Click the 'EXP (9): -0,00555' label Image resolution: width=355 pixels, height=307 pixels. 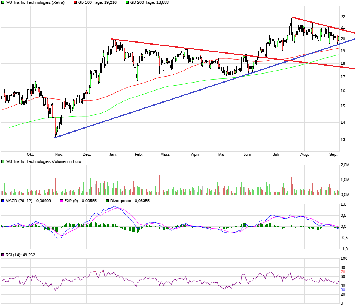(x=80, y=201)
